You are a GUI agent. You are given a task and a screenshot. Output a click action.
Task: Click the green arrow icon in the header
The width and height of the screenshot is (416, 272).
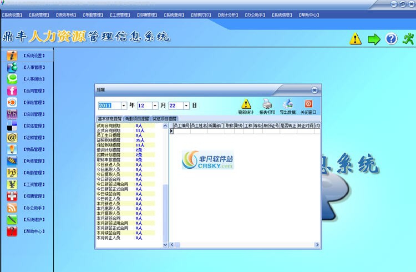click(x=374, y=39)
